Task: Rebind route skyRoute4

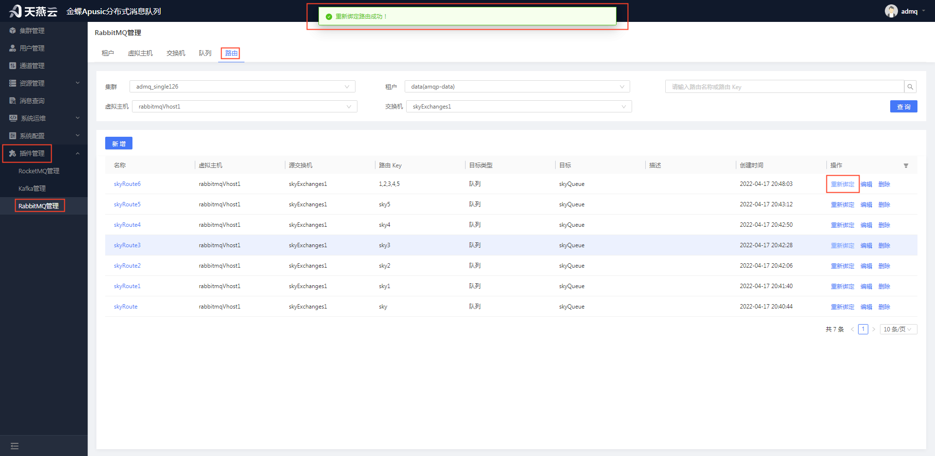Action: [842, 225]
